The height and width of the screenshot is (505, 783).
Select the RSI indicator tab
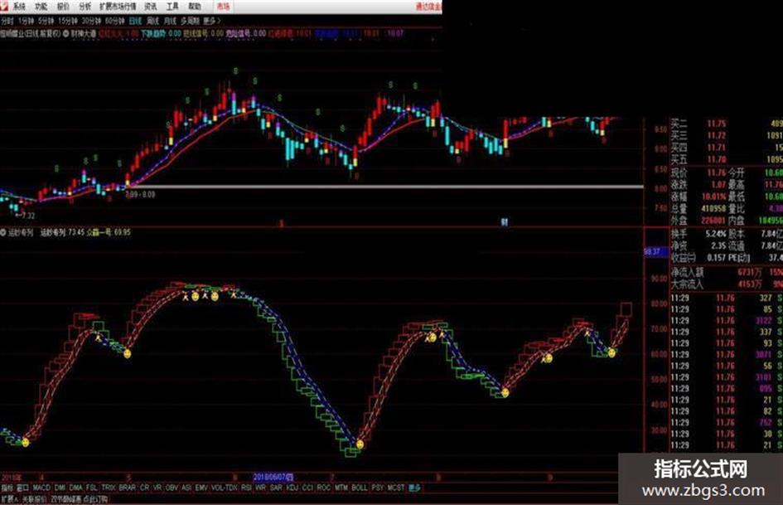pyautogui.click(x=246, y=488)
